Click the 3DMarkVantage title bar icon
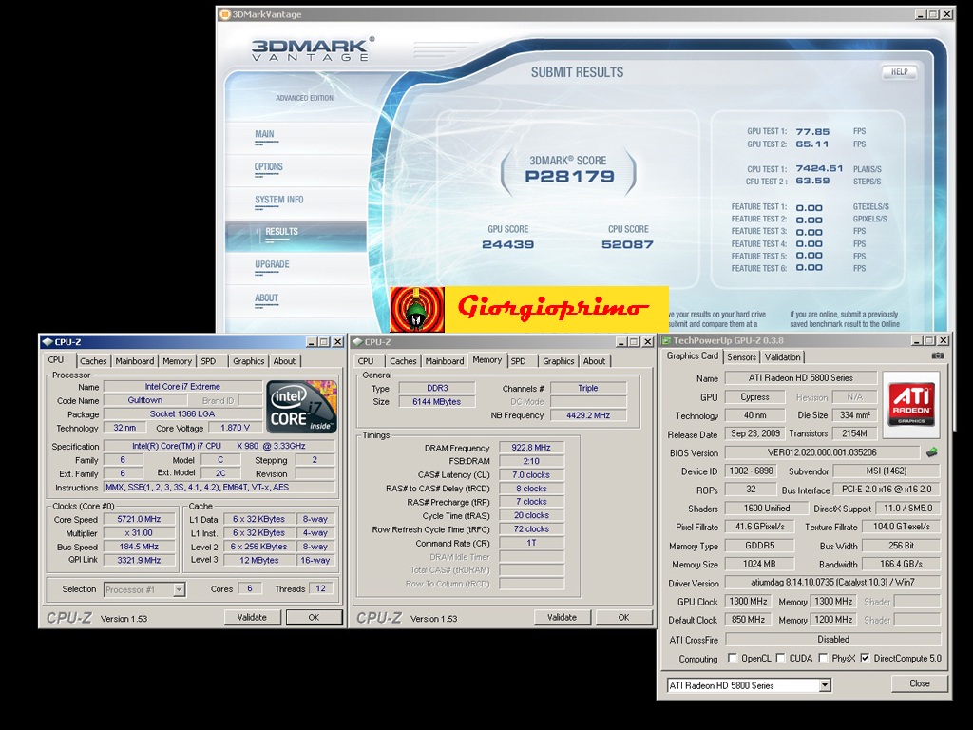Viewport: 973px width, 730px height. (x=224, y=14)
